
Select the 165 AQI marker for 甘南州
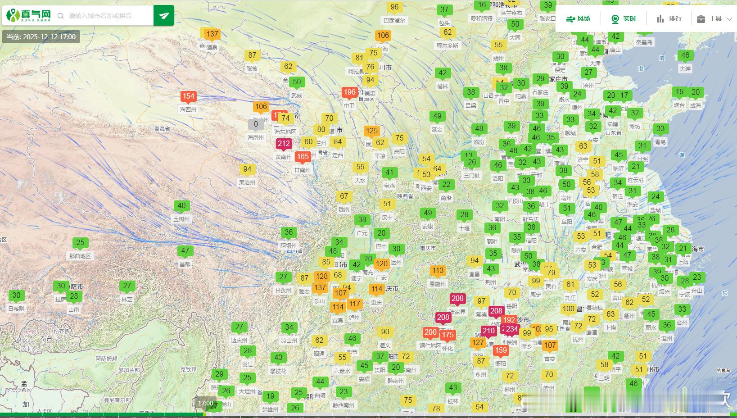coord(303,157)
